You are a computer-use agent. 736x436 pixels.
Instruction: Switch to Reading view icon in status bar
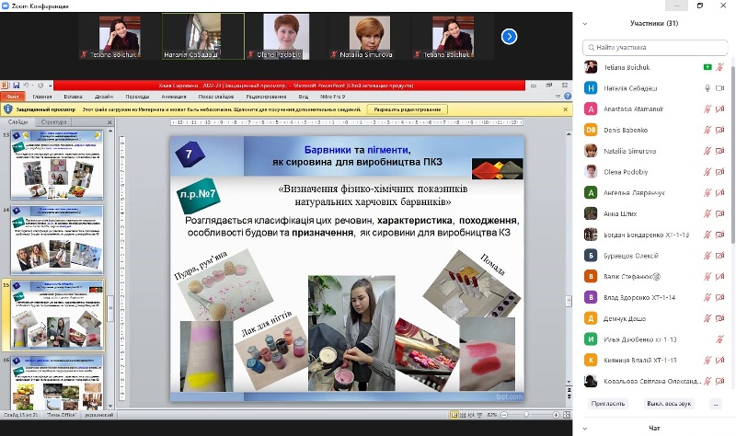(x=471, y=415)
